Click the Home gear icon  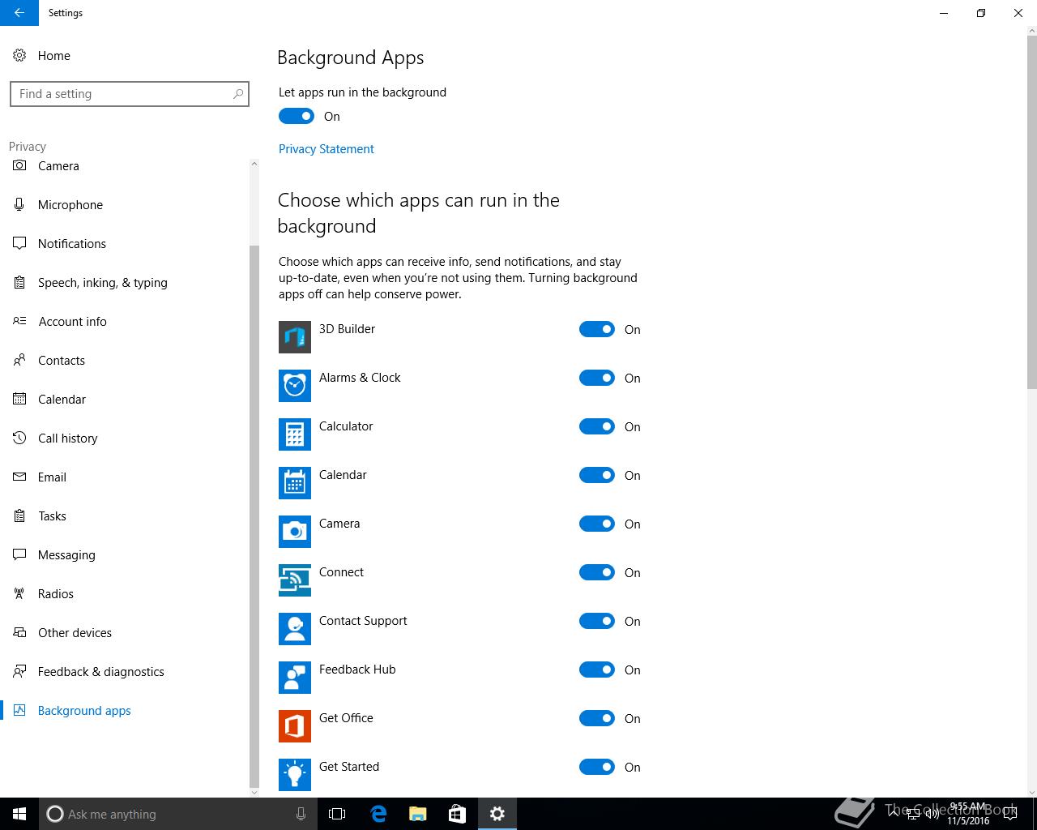point(19,56)
